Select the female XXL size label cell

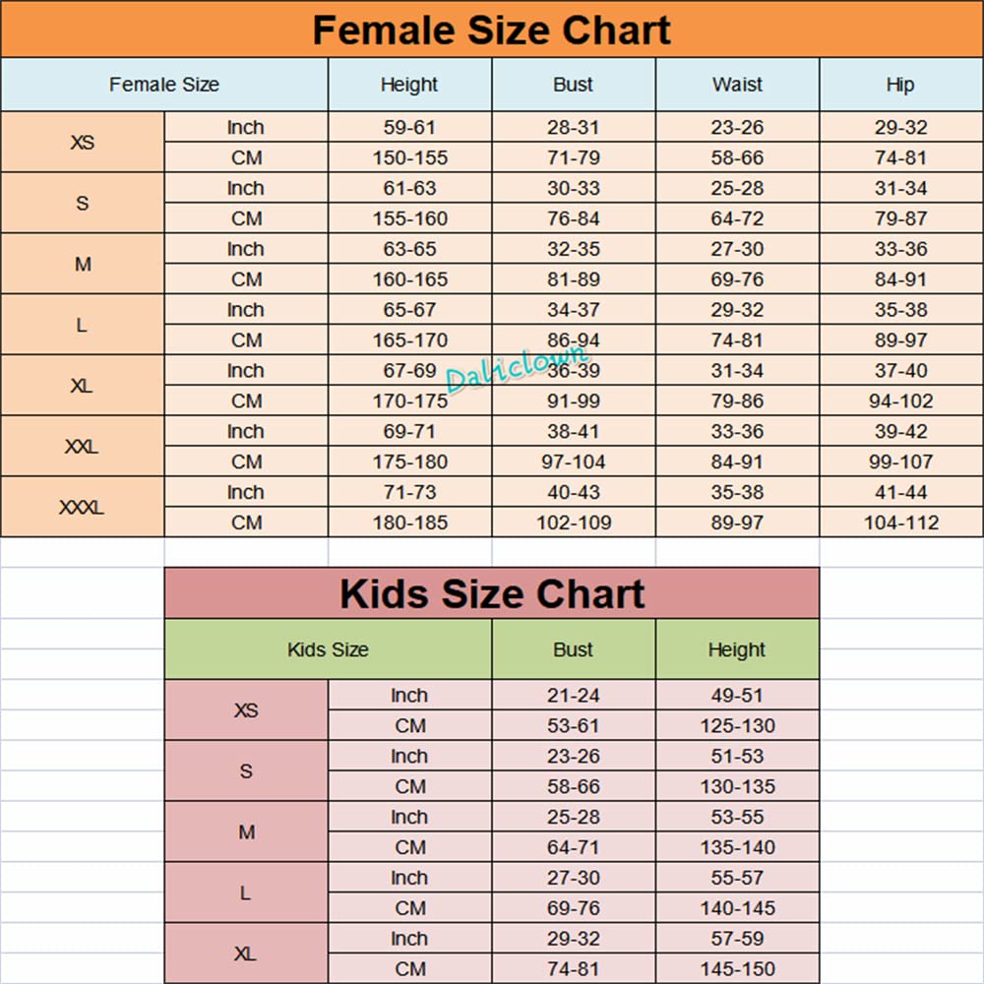coord(82,447)
